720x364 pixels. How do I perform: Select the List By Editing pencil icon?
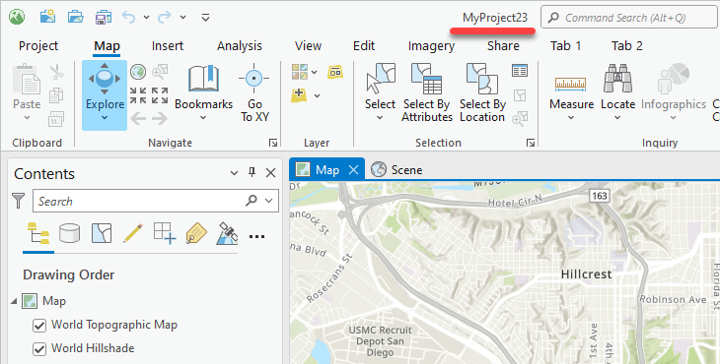[133, 233]
